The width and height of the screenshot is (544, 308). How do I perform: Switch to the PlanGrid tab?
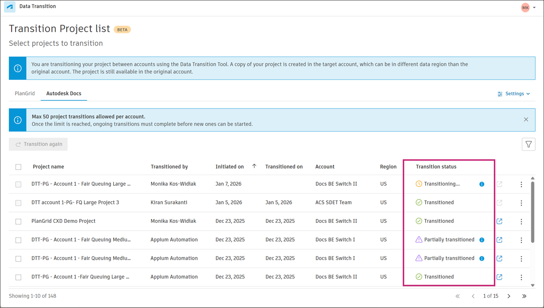coord(25,93)
